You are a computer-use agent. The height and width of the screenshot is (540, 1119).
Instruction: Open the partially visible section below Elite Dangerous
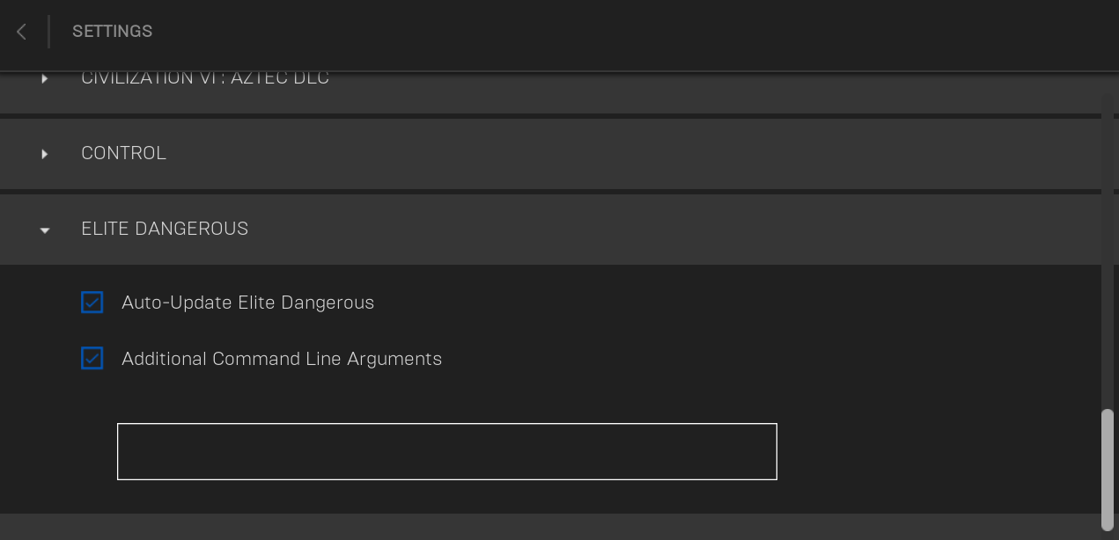[550, 527]
